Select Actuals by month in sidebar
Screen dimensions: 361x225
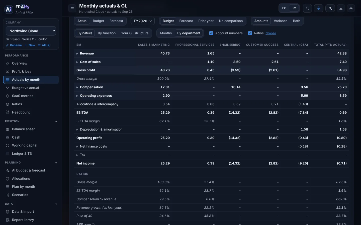click(31, 79)
